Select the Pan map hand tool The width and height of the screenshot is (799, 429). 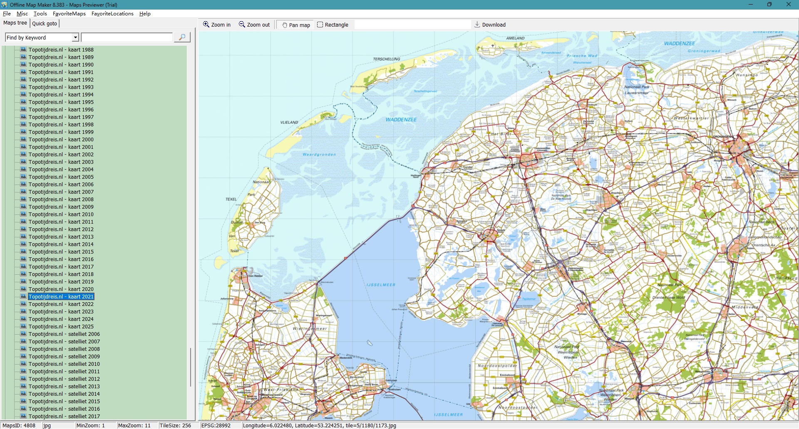point(285,25)
